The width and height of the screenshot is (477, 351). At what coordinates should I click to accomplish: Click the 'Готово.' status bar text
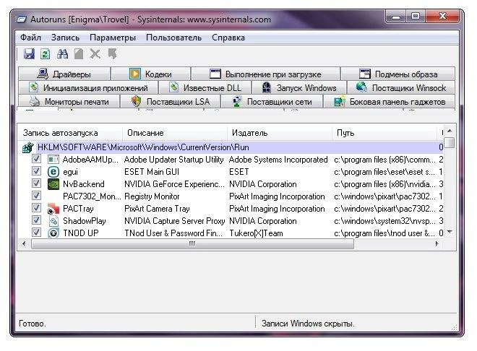tap(33, 324)
